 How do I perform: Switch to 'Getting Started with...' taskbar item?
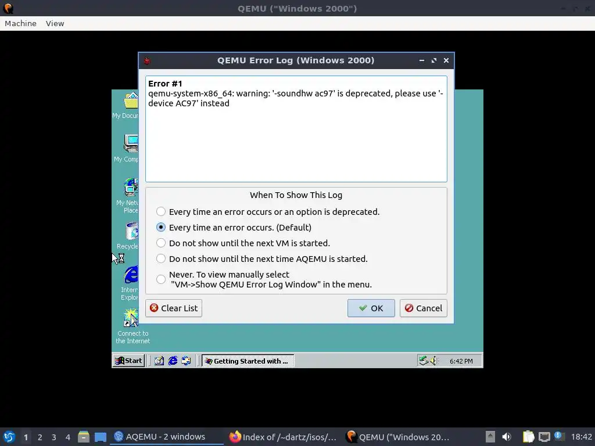click(x=248, y=361)
